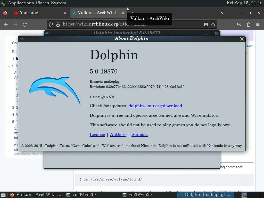Click Branch: makepkg text
This screenshot has width=264, height=198.
pyautogui.click(x=104, y=81)
